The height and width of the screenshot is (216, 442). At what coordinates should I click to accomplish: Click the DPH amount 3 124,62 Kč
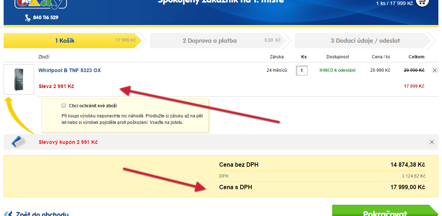pyautogui.click(x=413, y=176)
